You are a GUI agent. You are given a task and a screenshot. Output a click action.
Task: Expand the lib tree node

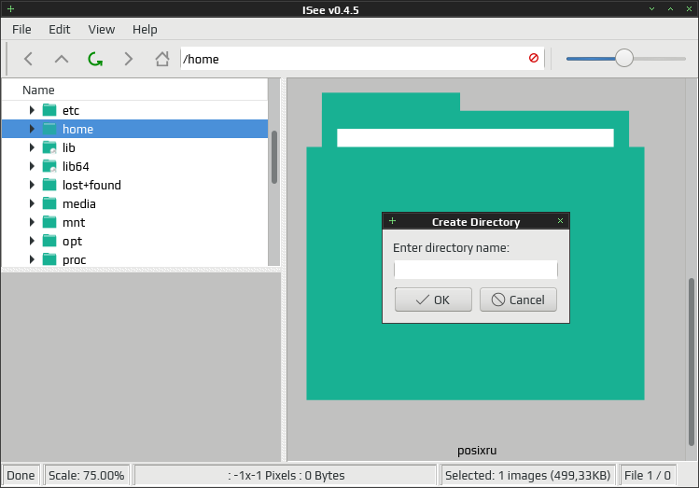[32, 147]
